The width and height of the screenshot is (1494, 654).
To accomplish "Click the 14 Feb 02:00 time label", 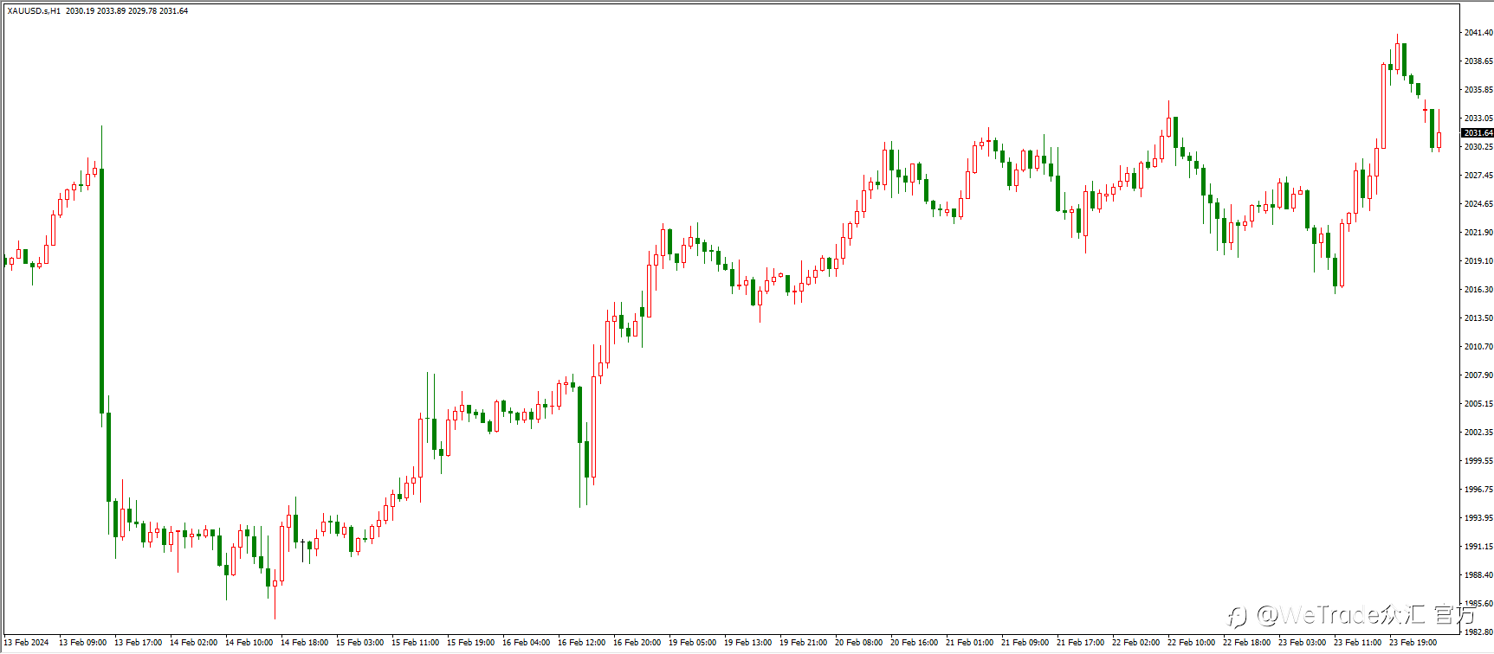I will point(194,643).
